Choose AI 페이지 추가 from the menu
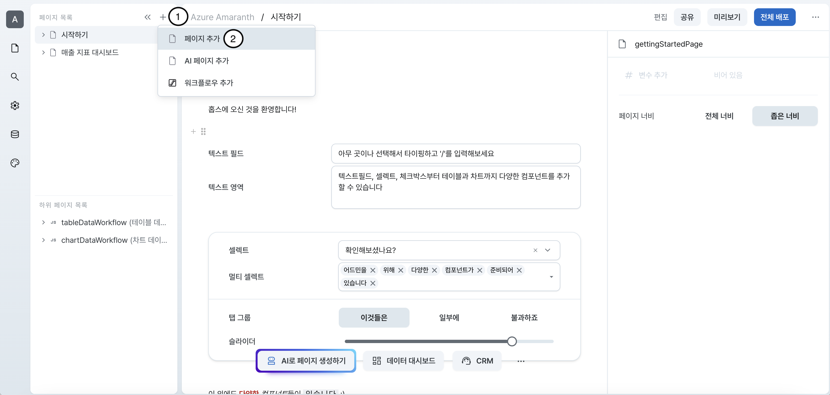 coord(236,61)
